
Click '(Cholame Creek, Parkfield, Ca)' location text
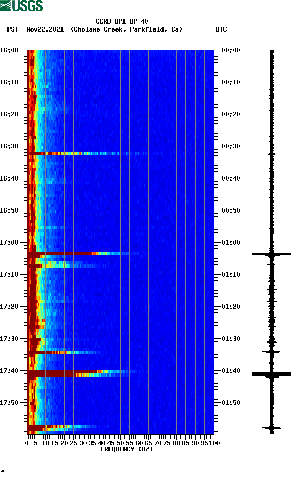coord(126,29)
